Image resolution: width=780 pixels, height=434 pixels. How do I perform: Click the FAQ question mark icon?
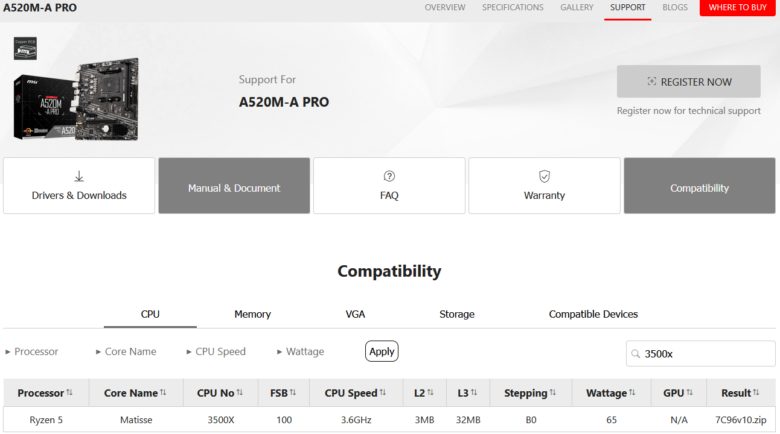point(389,176)
